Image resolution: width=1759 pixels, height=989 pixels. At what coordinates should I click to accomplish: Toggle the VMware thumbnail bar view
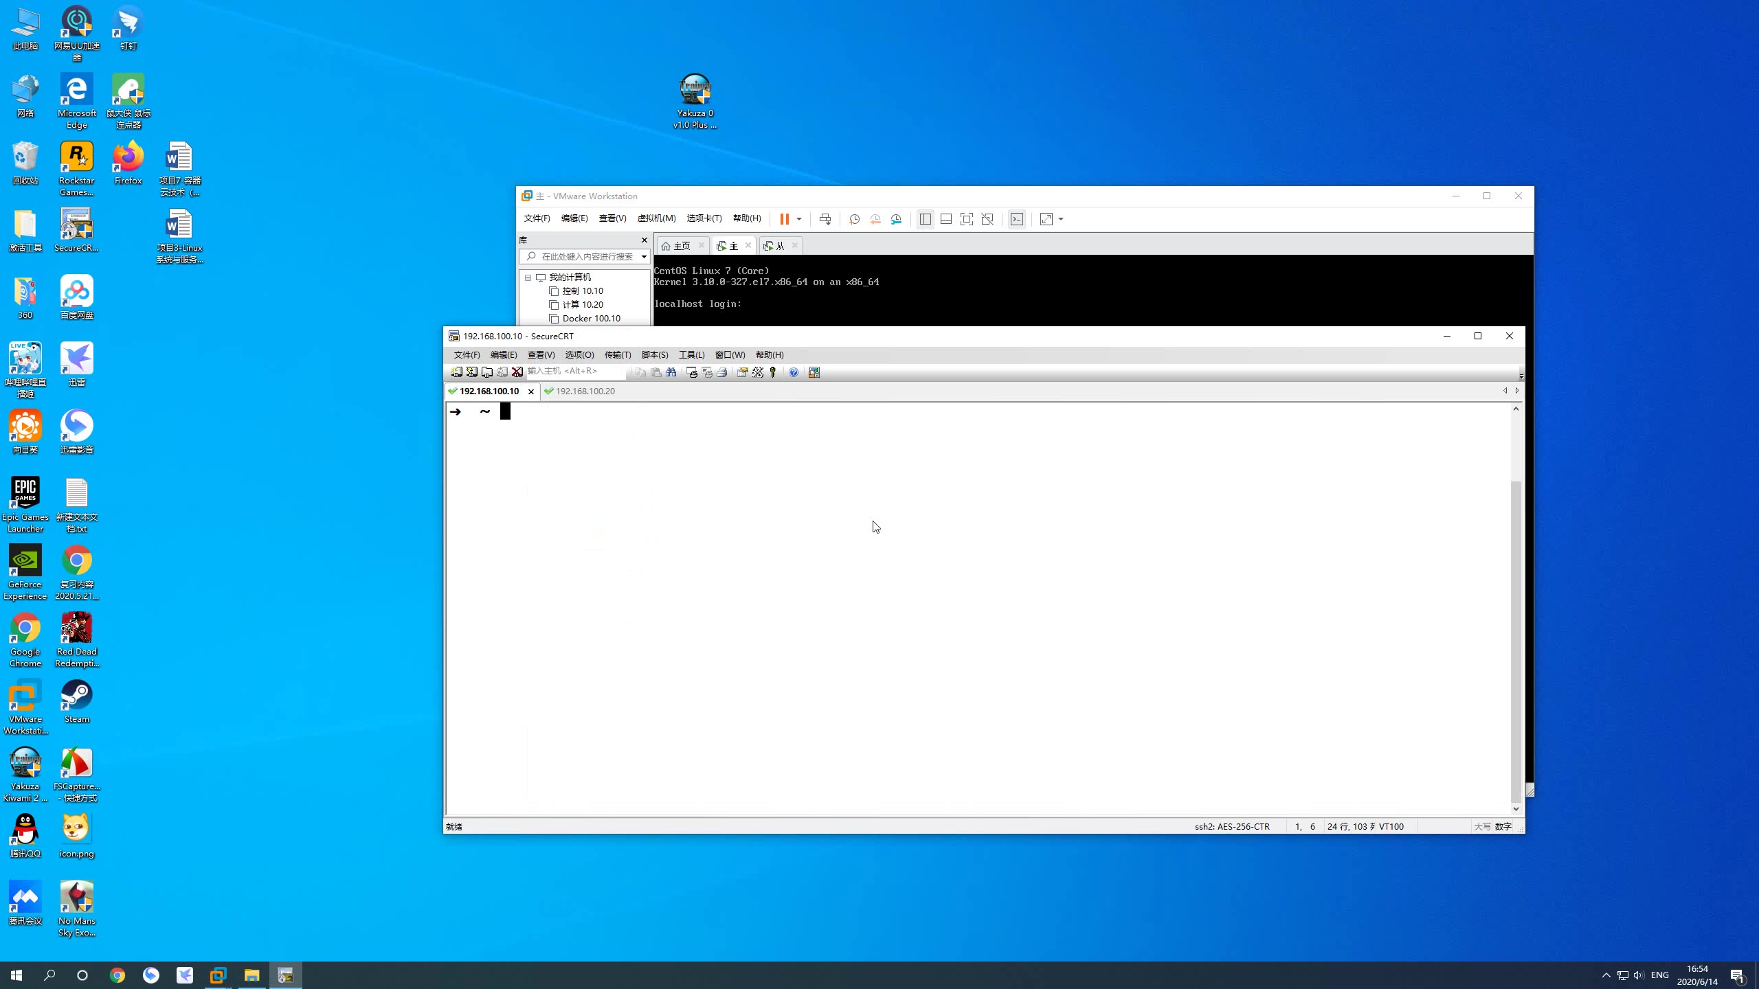[946, 219]
